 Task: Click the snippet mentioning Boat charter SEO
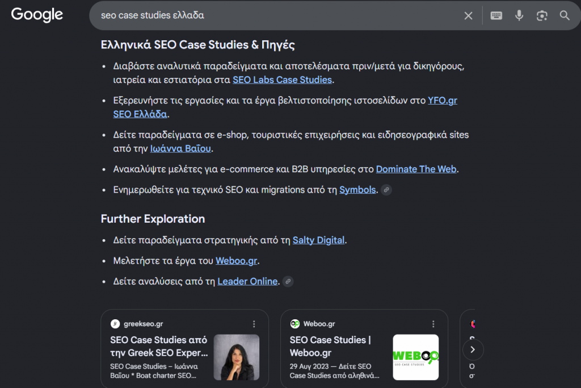[x=154, y=371]
